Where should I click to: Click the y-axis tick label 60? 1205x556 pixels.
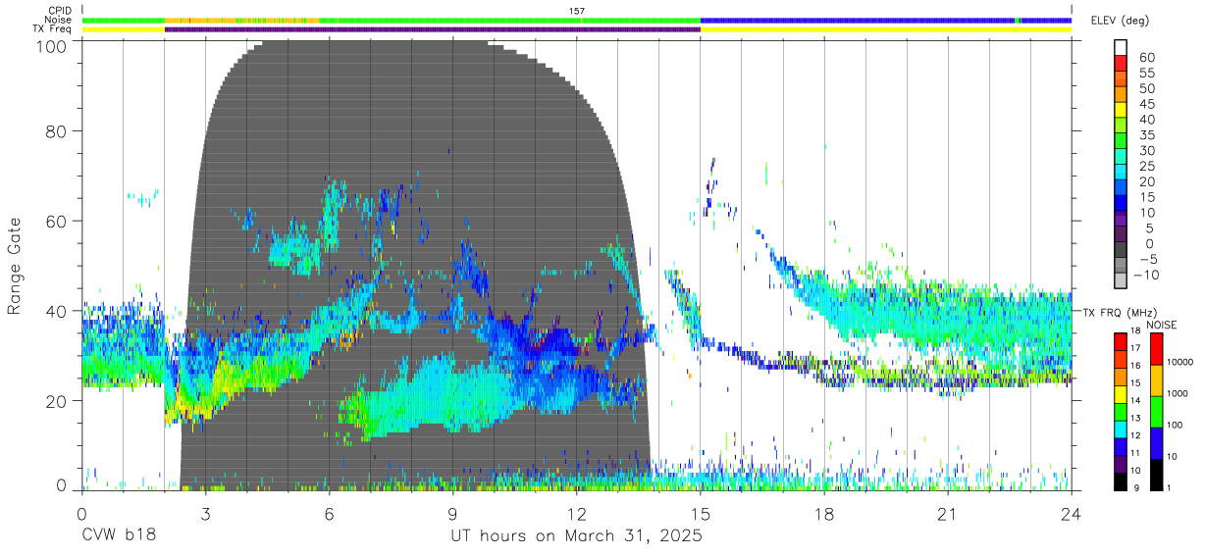pyautogui.click(x=57, y=221)
